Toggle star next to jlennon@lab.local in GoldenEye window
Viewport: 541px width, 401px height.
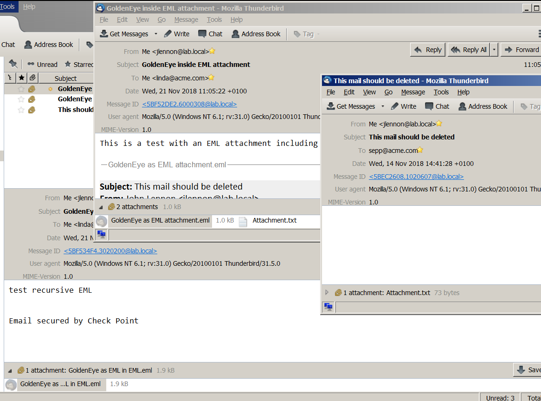point(212,51)
